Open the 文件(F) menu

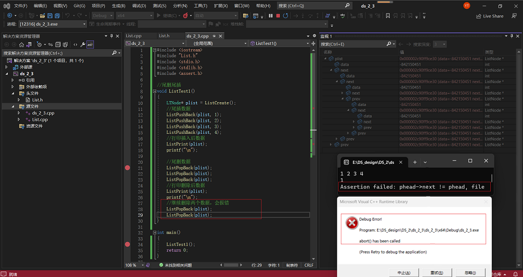pos(20,5)
